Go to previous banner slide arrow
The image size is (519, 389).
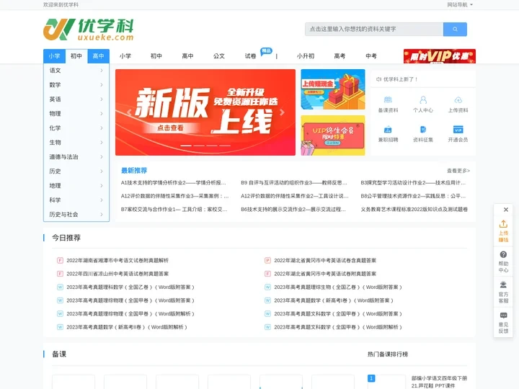129,112
